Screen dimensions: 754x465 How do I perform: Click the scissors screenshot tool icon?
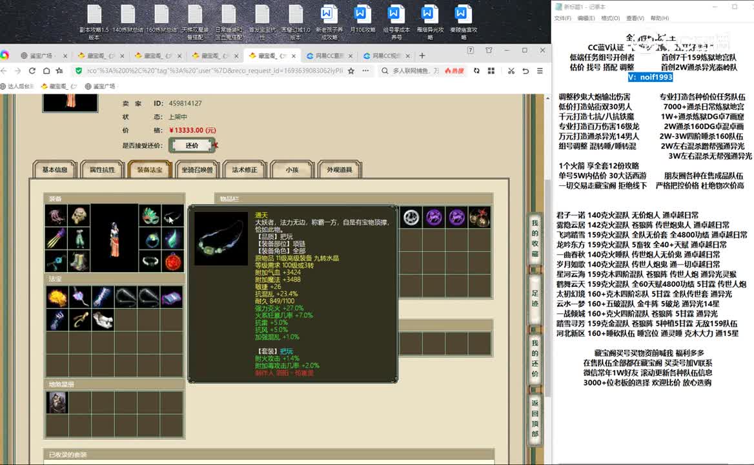511,70
